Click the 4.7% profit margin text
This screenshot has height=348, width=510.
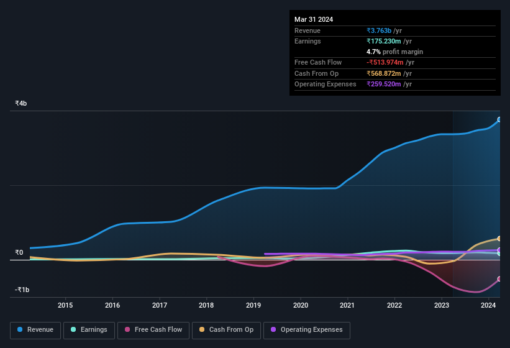tap(395, 52)
